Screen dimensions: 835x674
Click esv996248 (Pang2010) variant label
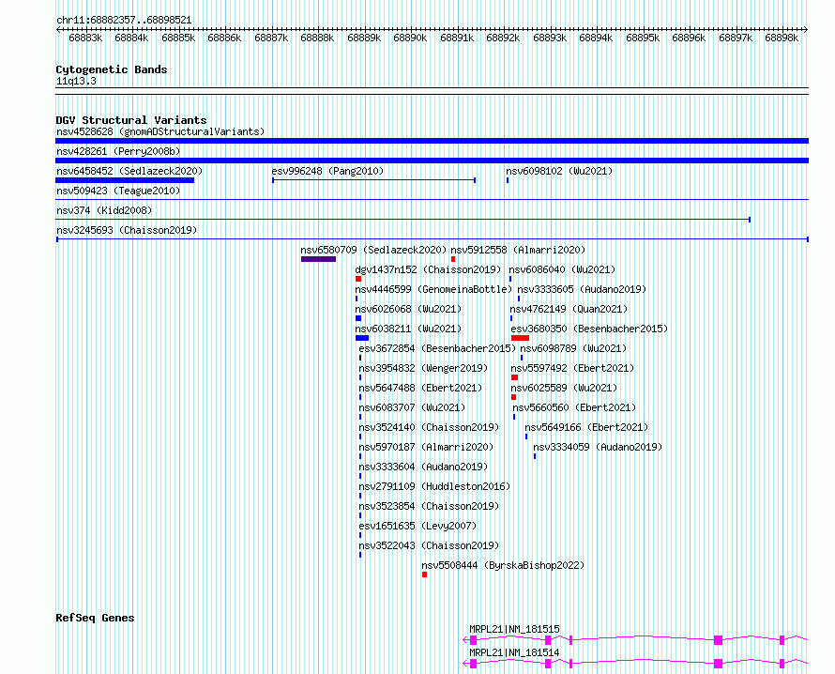[x=327, y=171]
